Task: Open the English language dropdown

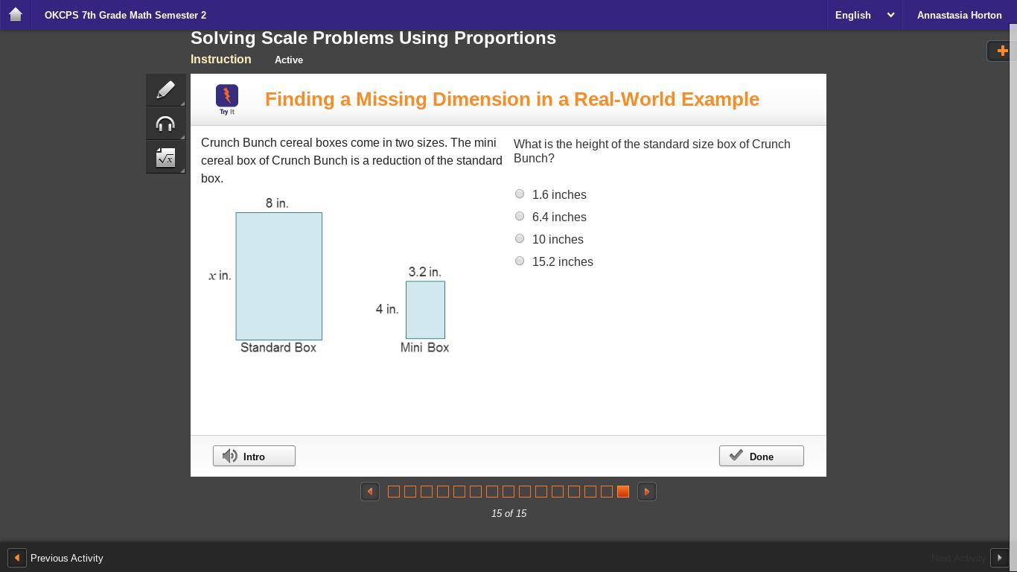Action: click(864, 15)
